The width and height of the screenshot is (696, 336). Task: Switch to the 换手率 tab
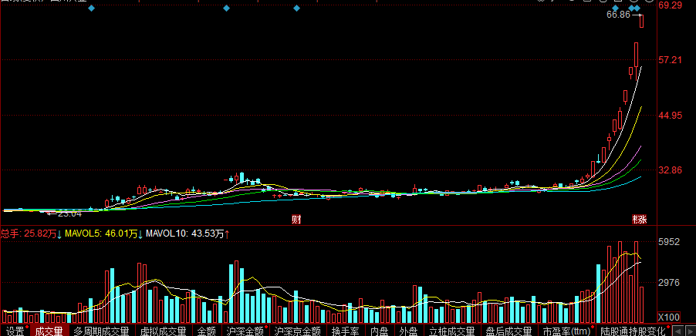coord(346,331)
